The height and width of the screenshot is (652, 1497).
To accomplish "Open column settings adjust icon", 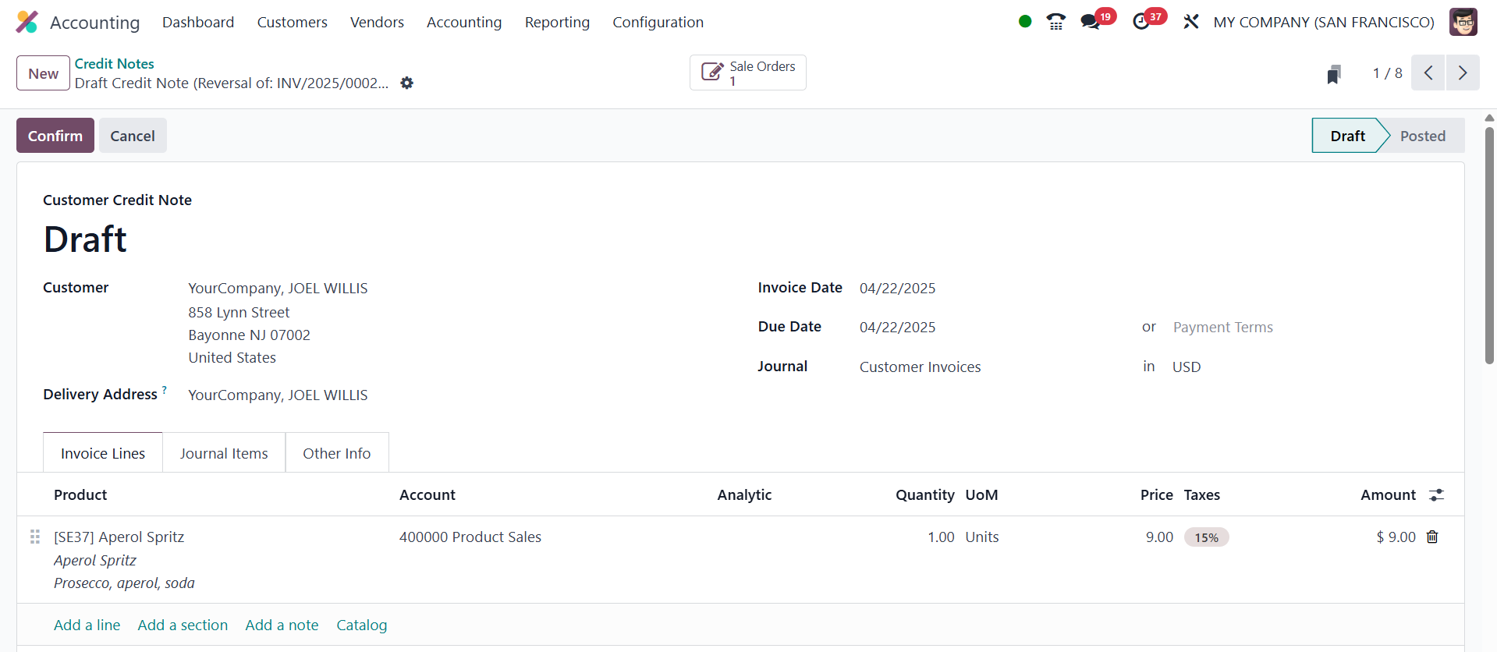I will [1436, 495].
